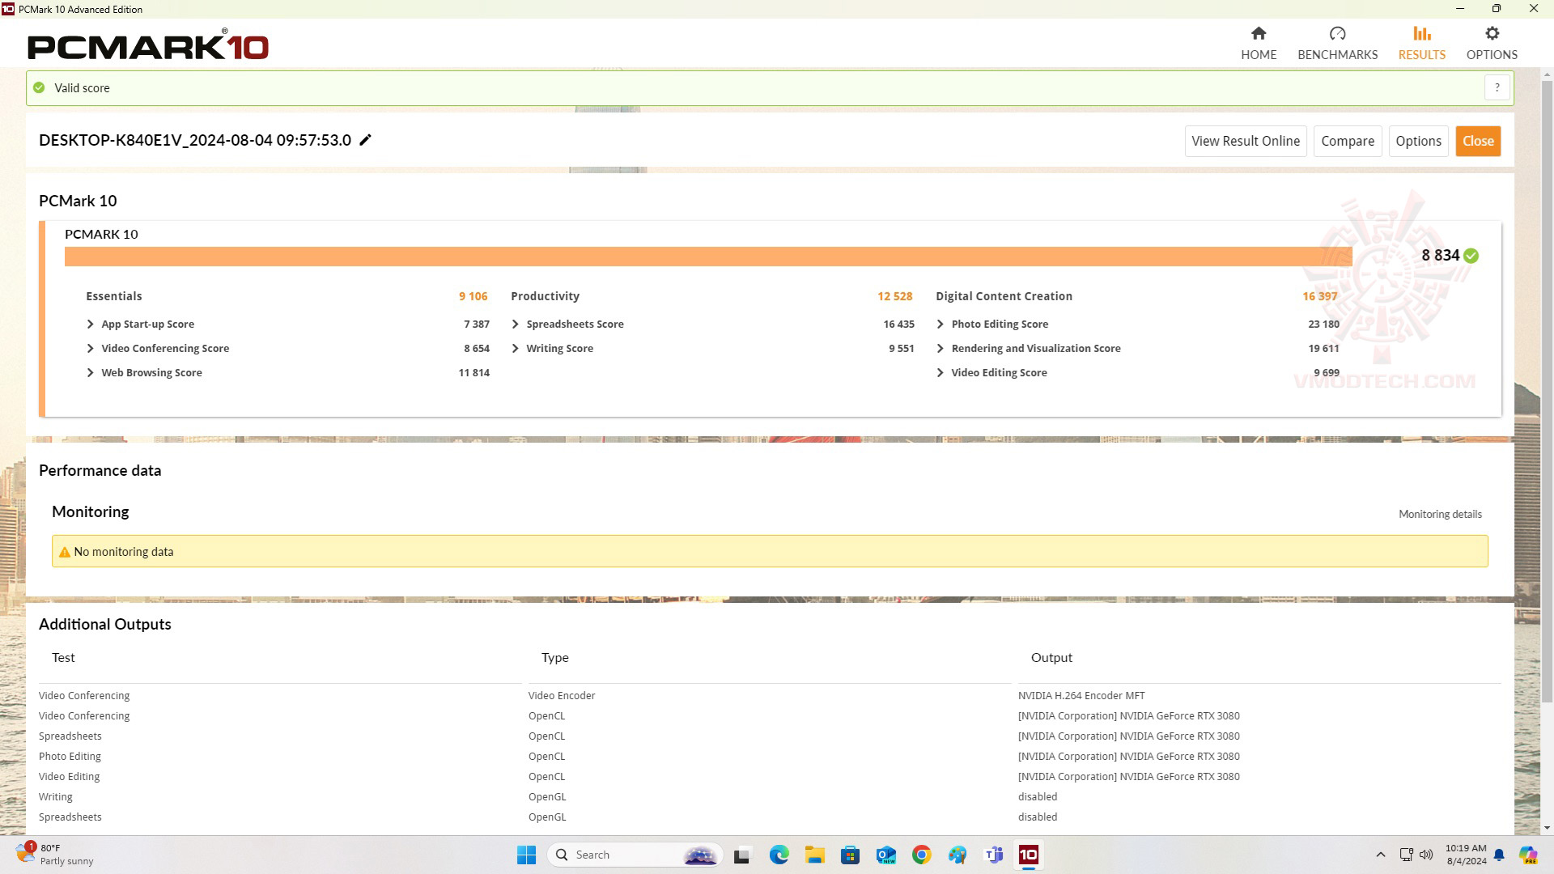The image size is (1554, 874).
Task: Click the Monitoring tab label
Action: point(90,511)
